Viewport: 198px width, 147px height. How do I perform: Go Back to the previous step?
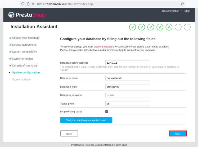pyautogui.click(x=69, y=134)
